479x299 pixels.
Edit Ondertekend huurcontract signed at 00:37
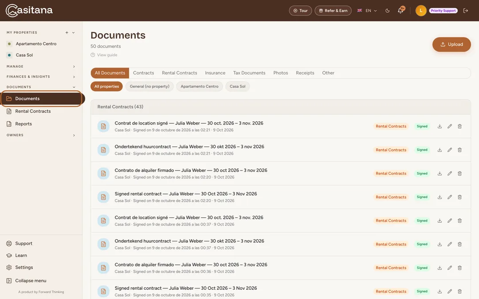coord(450,244)
